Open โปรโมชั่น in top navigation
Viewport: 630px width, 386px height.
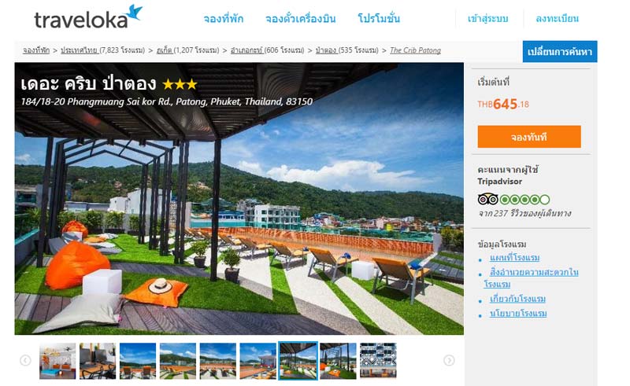[x=379, y=18]
